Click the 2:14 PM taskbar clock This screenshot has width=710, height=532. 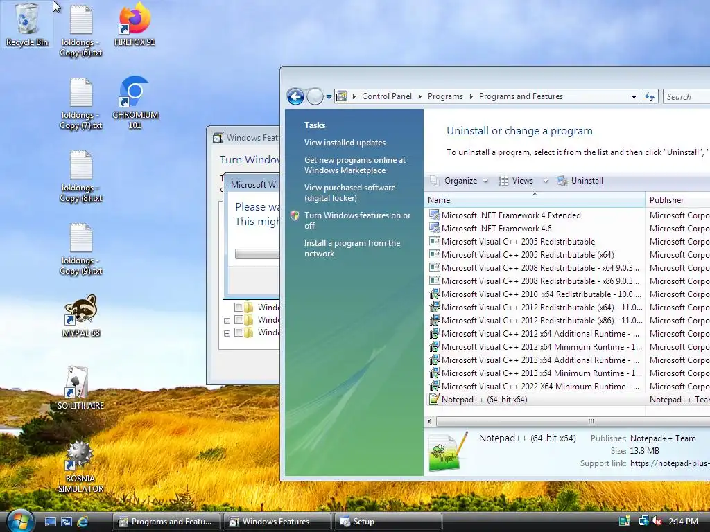coord(683,522)
